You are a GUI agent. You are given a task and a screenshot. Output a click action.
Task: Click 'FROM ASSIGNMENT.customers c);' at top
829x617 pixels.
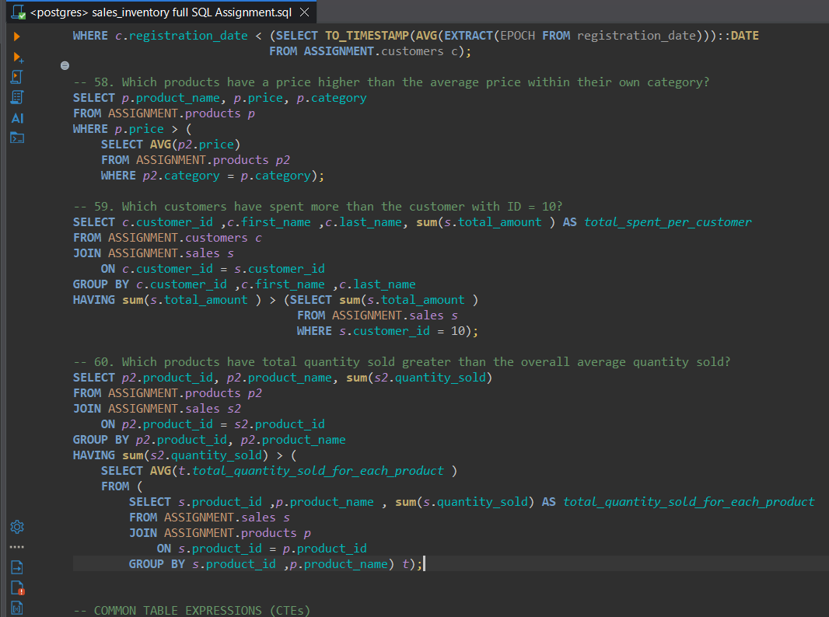(x=370, y=51)
